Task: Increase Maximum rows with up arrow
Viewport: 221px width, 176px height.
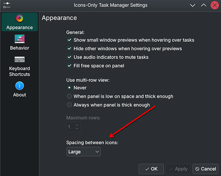Action: [77, 125]
